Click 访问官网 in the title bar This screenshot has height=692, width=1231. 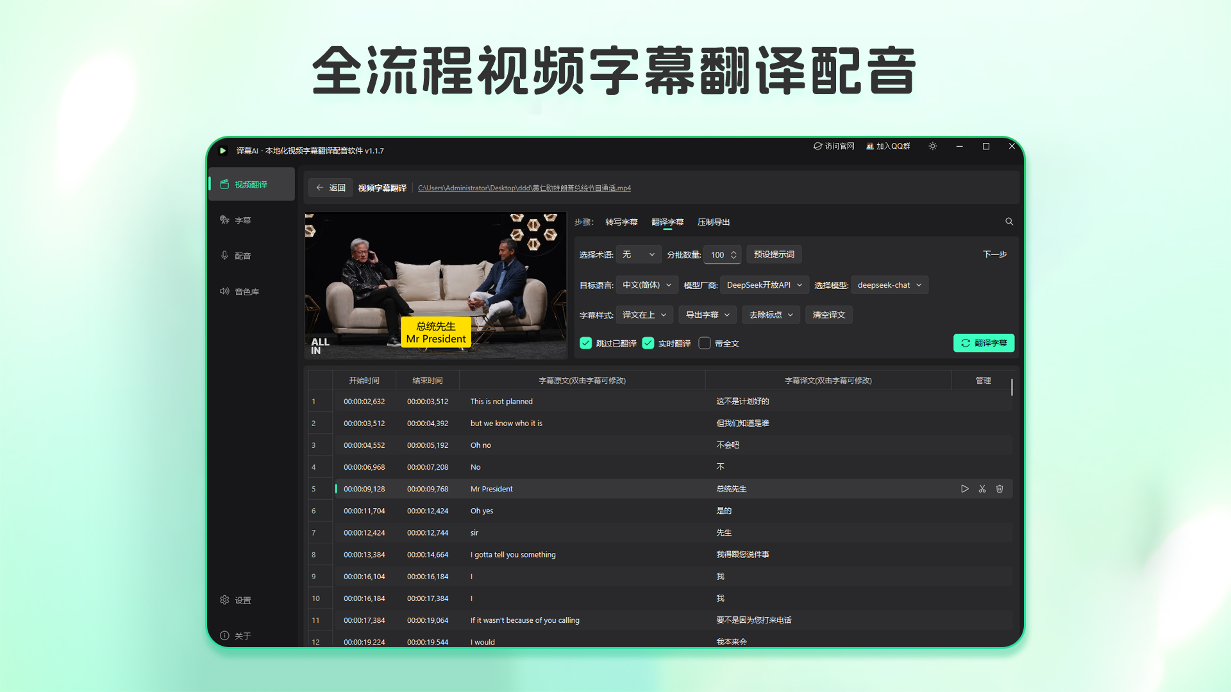click(x=834, y=147)
